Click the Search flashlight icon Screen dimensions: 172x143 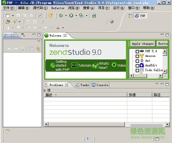tap(15, 22)
